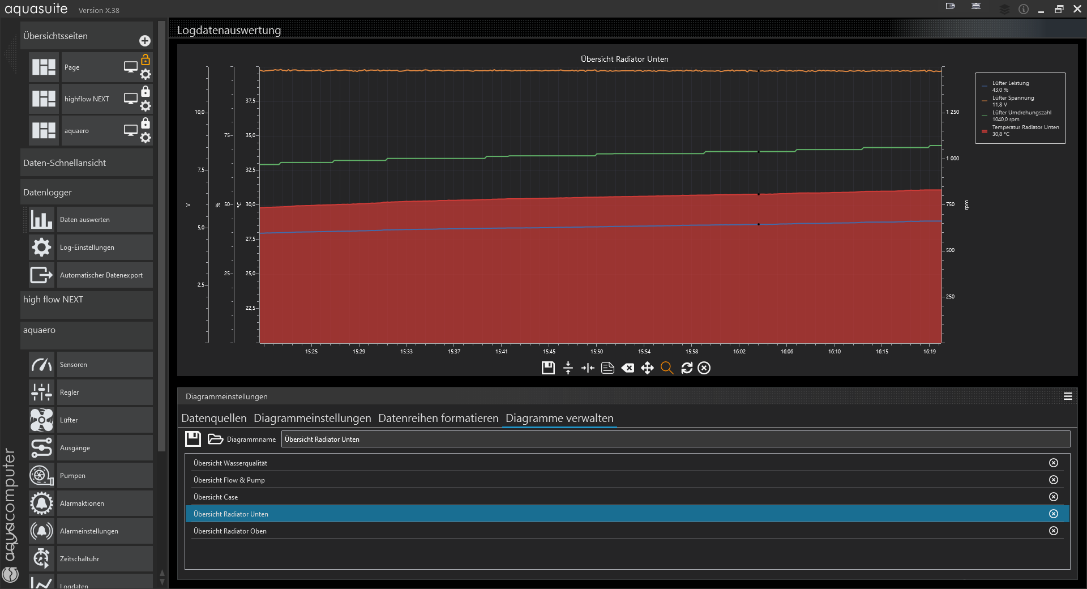Open the Datenreihen formatieren tab
The height and width of the screenshot is (589, 1087).
[x=438, y=418]
